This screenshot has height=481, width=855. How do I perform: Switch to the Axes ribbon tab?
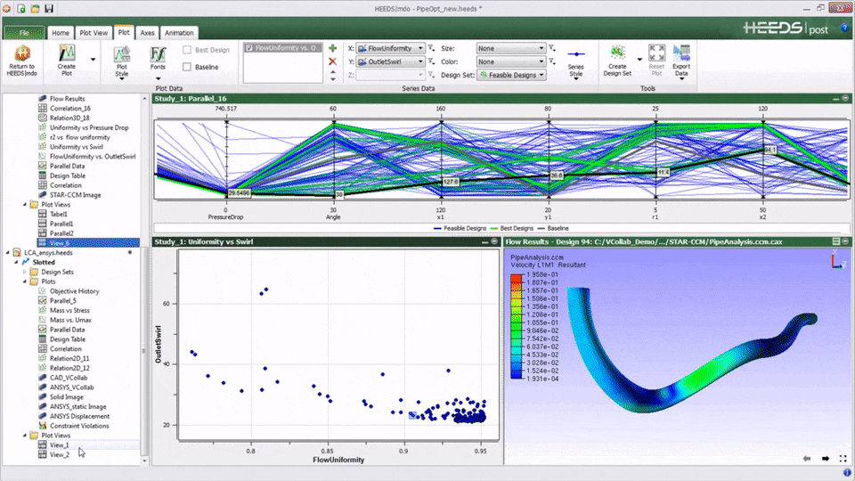point(147,33)
